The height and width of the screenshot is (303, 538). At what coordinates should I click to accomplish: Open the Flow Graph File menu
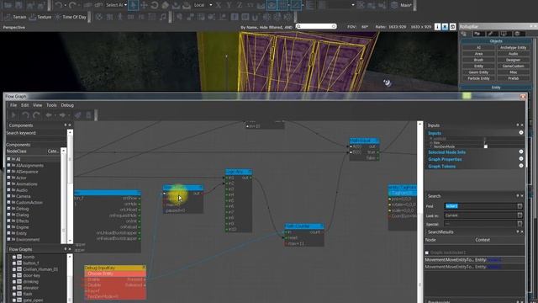pyautogui.click(x=13, y=105)
